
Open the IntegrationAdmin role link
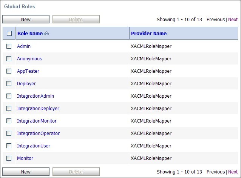pyautogui.click(x=36, y=96)
